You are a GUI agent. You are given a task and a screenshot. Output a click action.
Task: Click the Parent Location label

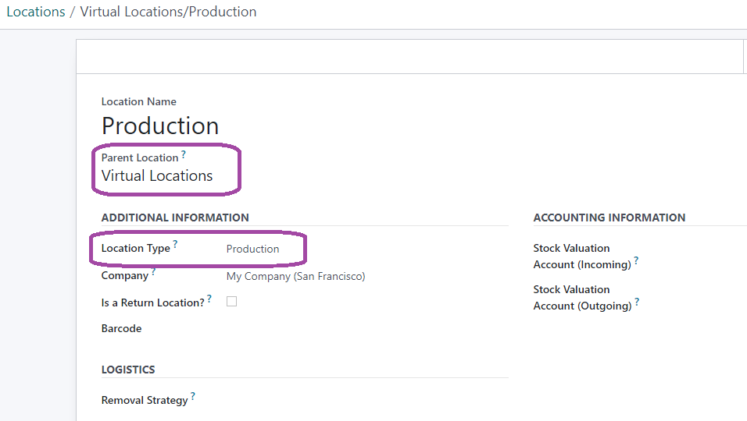click(140, 157)
